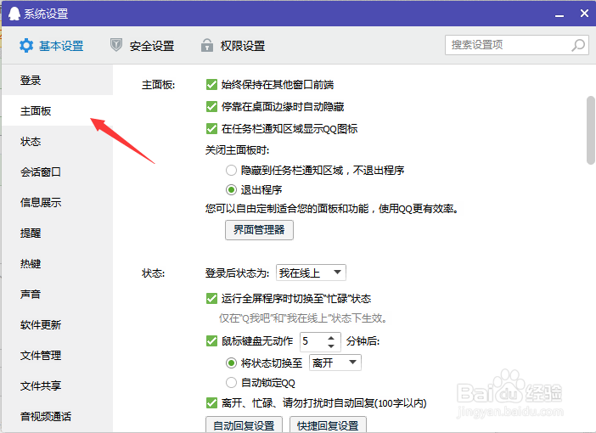Increase idle minutes with up arrow
The width and height of the screenshot is (596, 433).
[x=331, y=337]
